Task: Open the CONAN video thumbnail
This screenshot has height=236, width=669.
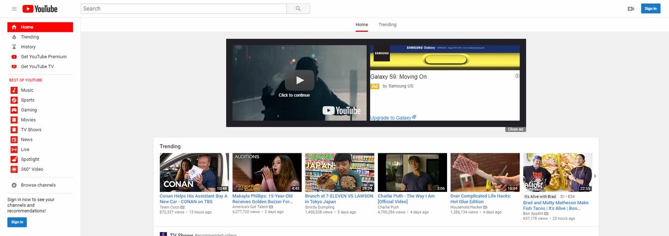Action: 194,172
